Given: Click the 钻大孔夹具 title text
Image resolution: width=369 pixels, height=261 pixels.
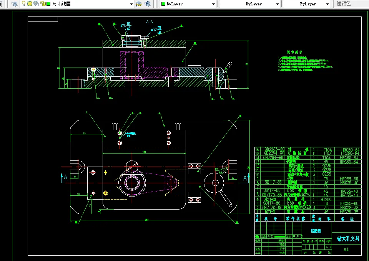Looking at the screenshot, I should (348, 239).
